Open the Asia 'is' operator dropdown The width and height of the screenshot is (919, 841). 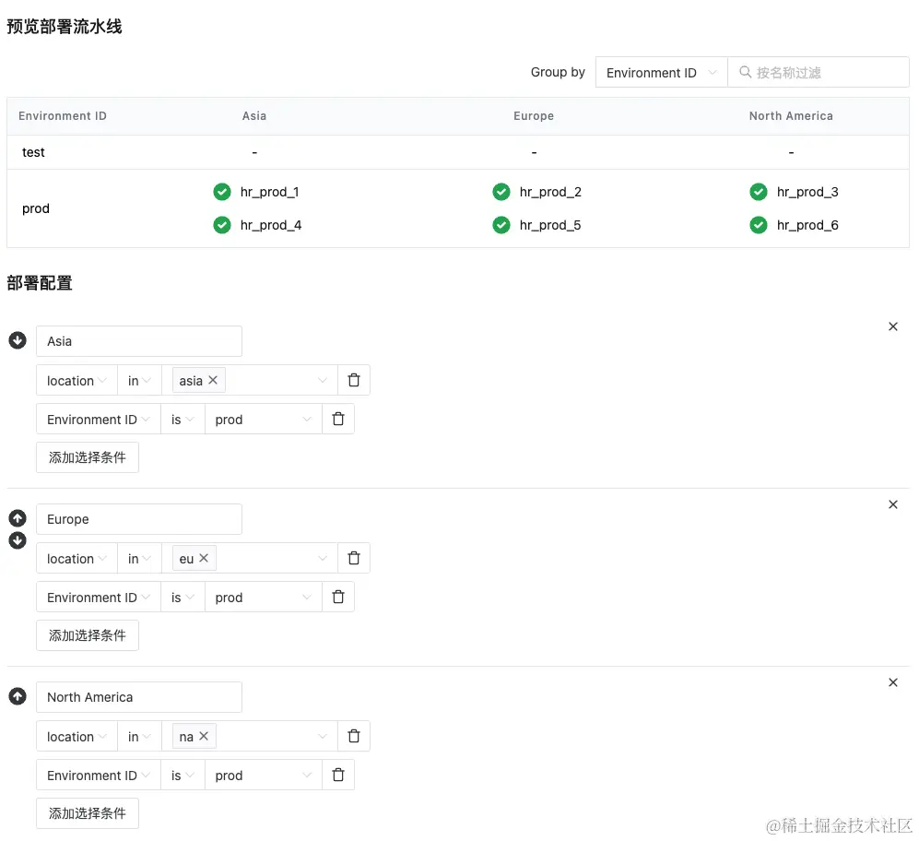click(x=183, y=419)
